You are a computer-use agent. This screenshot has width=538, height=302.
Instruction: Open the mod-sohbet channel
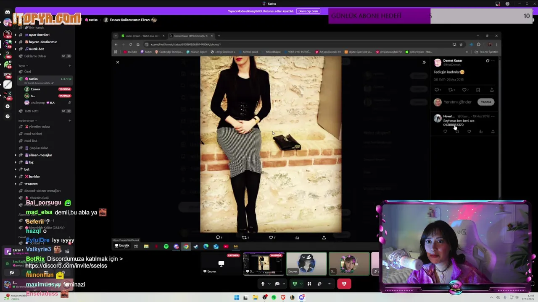click(x=33, y=134)
